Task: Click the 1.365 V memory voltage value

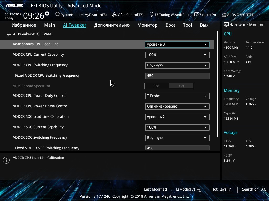Action: pos(251,104)
